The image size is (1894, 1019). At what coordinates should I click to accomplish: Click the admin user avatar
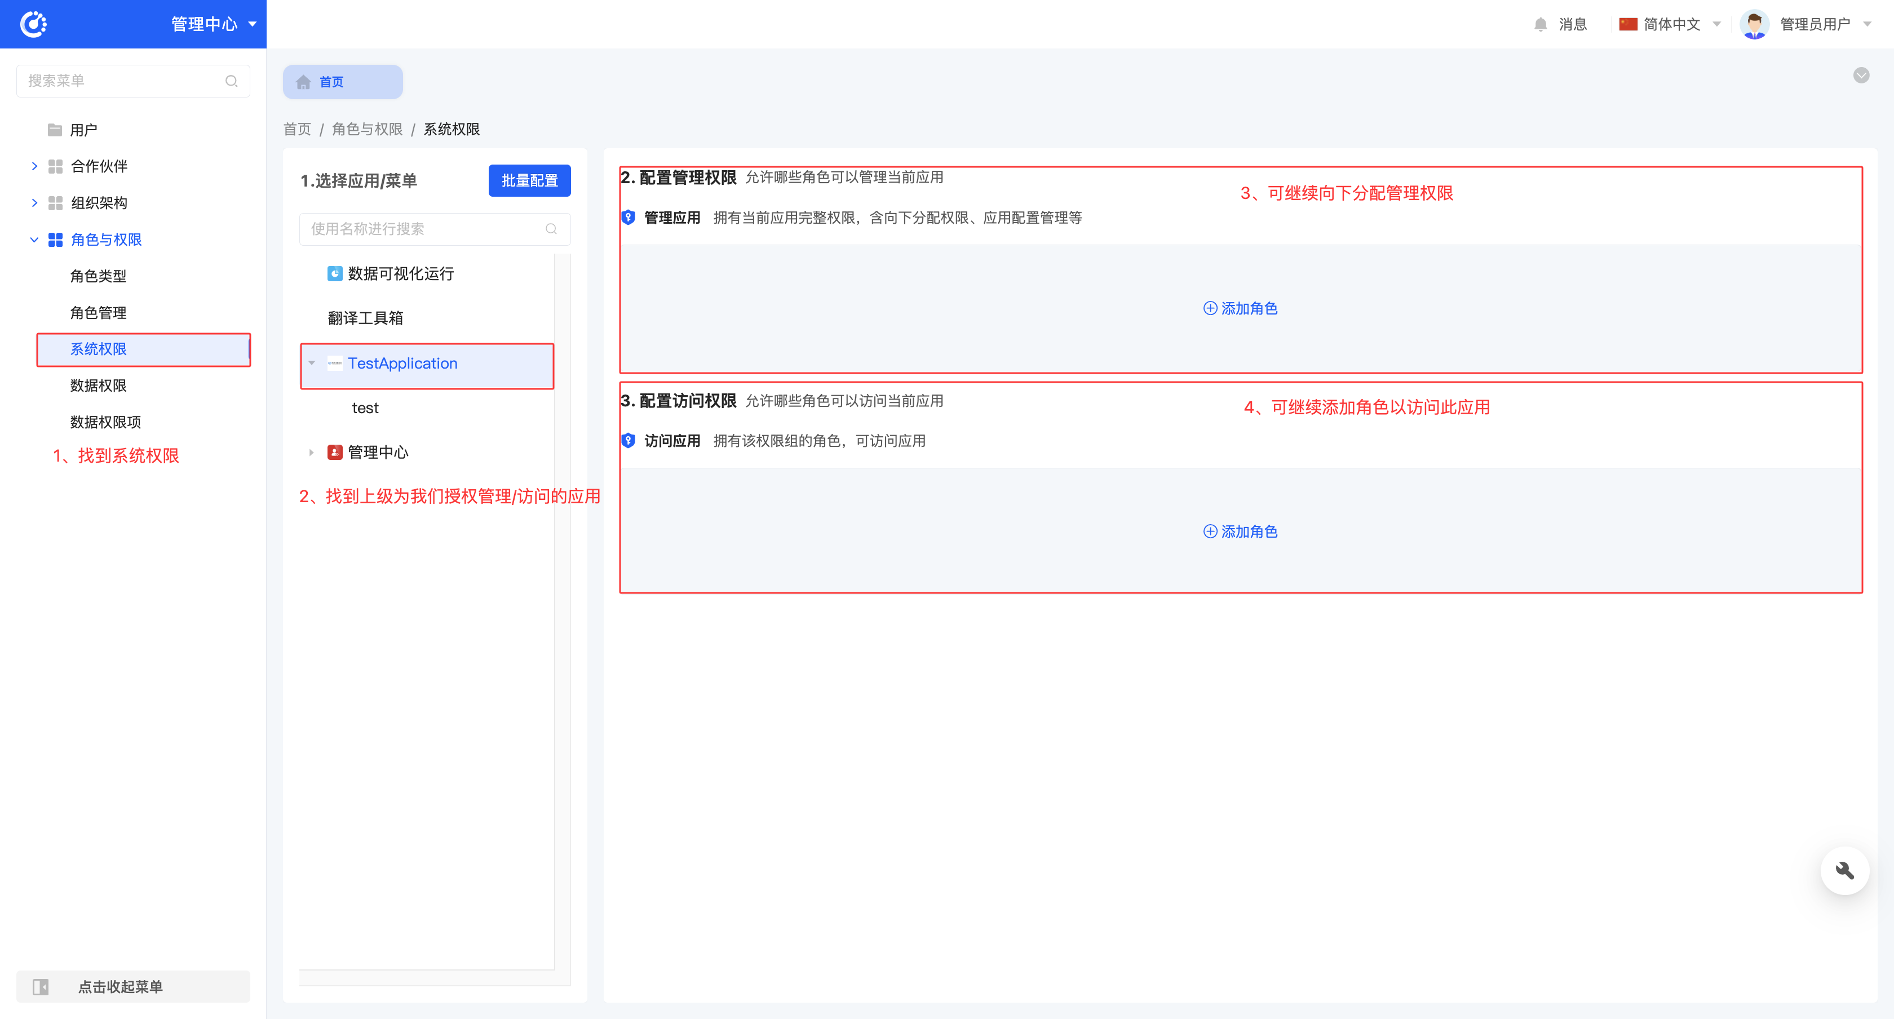point(1754,24)
